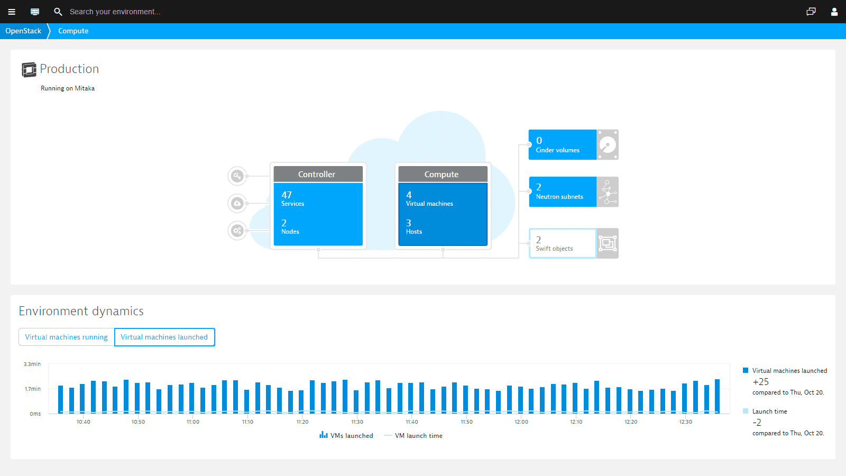Click Launch time color swatch
This screenshot has width=846, height=476.
(x=746, y=411)
